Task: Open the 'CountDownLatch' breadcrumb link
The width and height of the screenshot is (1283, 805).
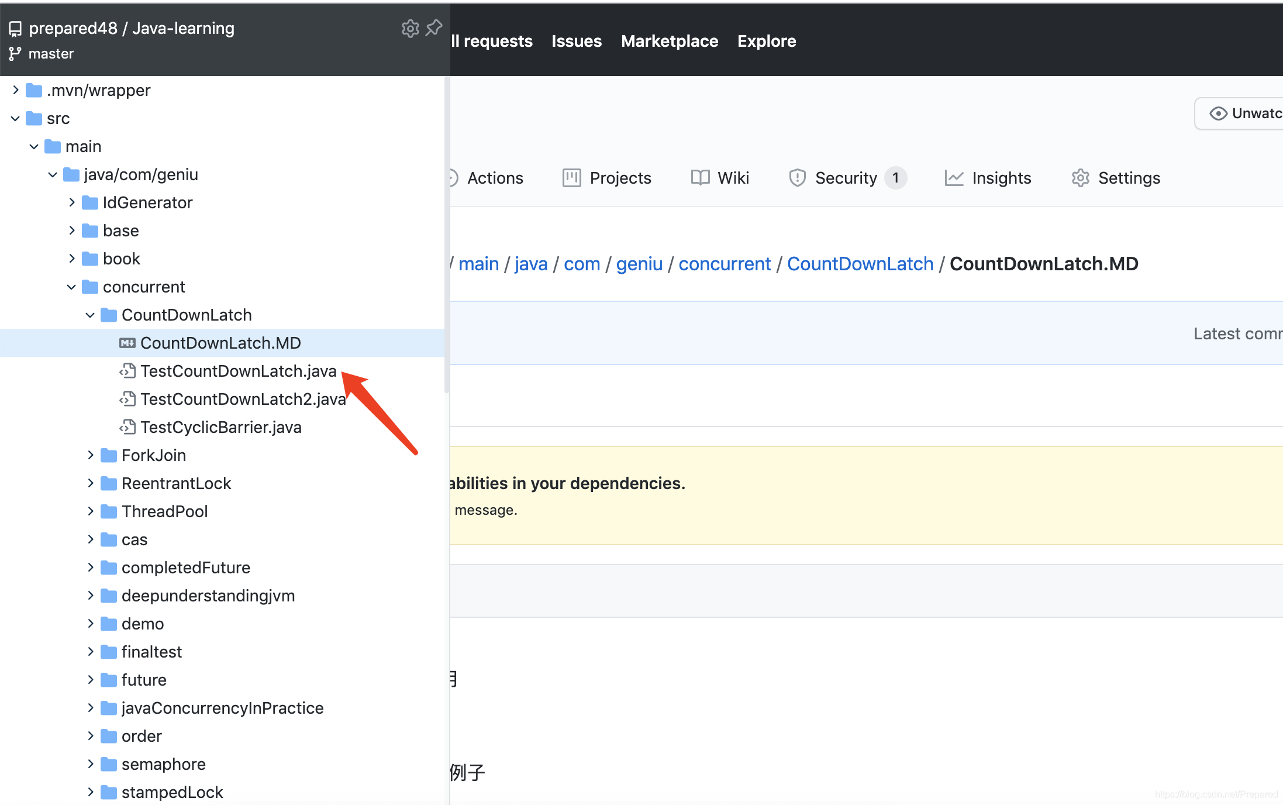Action: coord(860,264)
